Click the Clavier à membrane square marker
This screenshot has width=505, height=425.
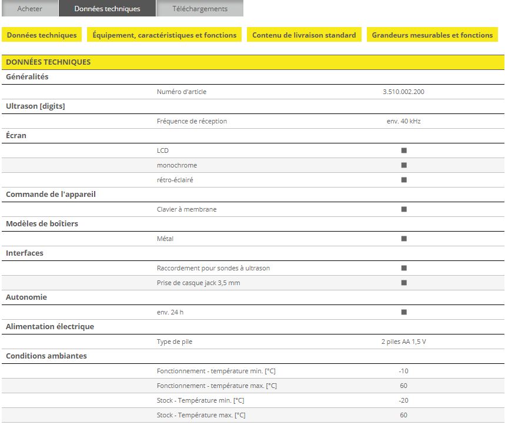[x=404, y=209]
